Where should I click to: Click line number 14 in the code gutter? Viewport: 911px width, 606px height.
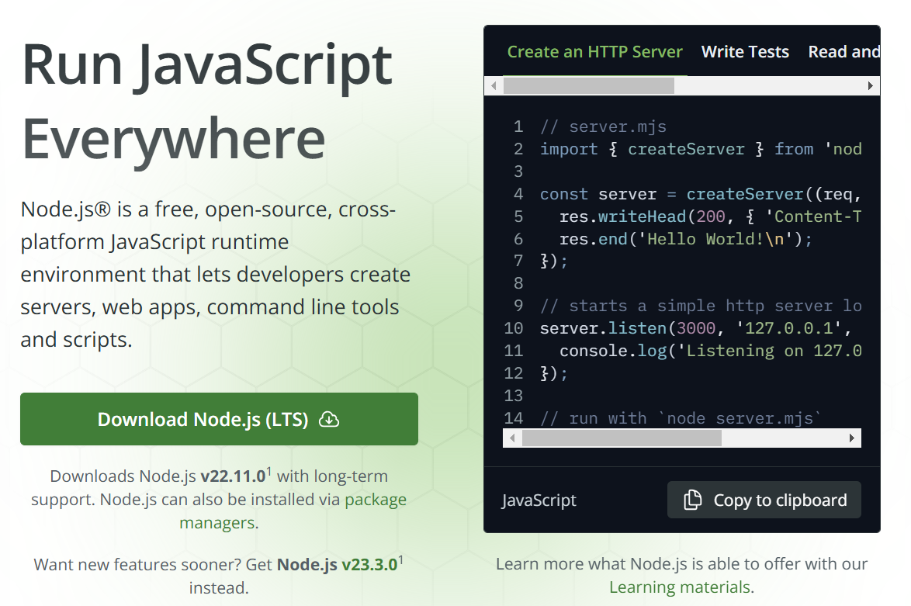pos(514,418)
